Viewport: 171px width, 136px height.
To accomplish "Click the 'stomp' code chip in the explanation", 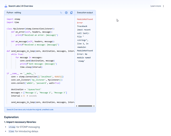I will coord(12,127).
